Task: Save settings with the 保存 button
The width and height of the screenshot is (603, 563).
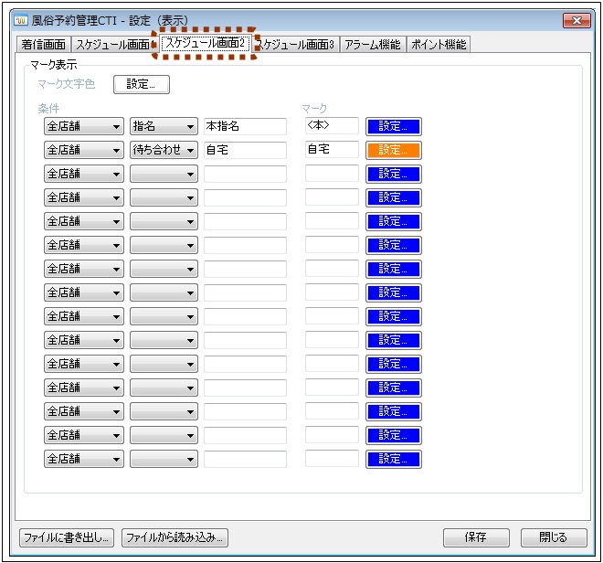Action: (476, 537)
